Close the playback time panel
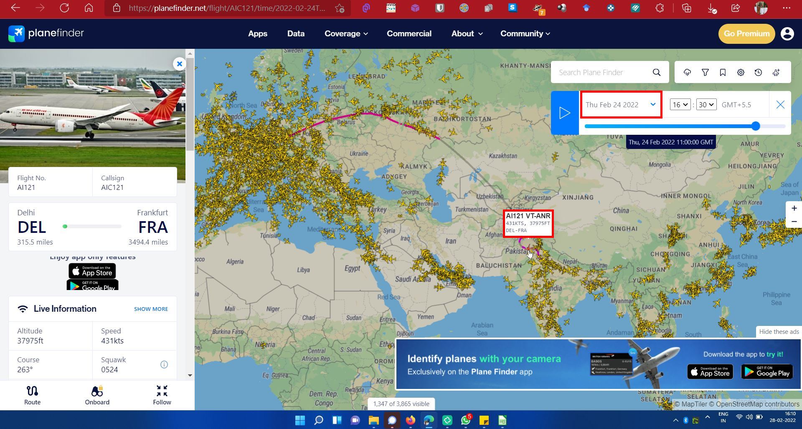The height and width of the screenshot is (429, 802). 780,105
